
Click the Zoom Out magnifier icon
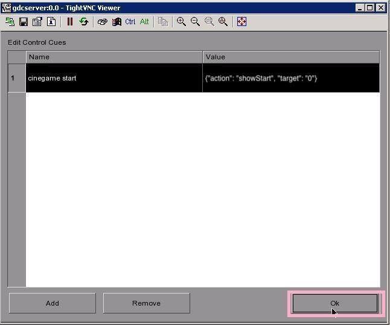coord(195,22)
